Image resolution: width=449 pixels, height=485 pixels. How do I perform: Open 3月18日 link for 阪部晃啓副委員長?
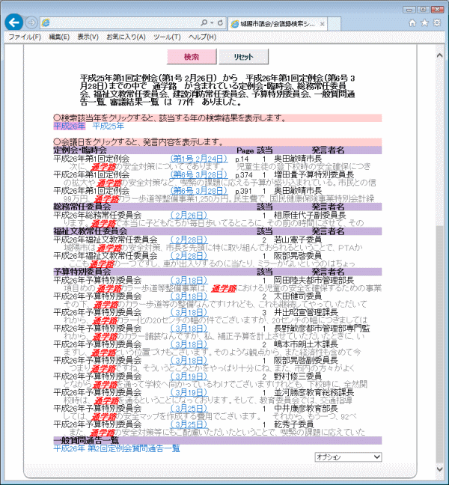tap(189, 360)
